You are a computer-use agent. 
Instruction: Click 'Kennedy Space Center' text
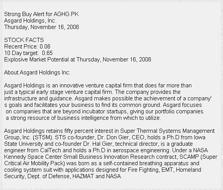[33, 157]
